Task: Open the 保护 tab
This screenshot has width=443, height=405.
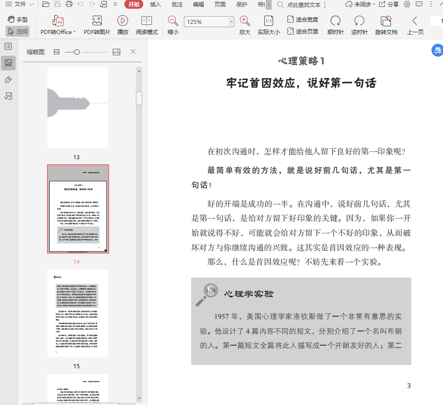Action: (x=241, y=5)
